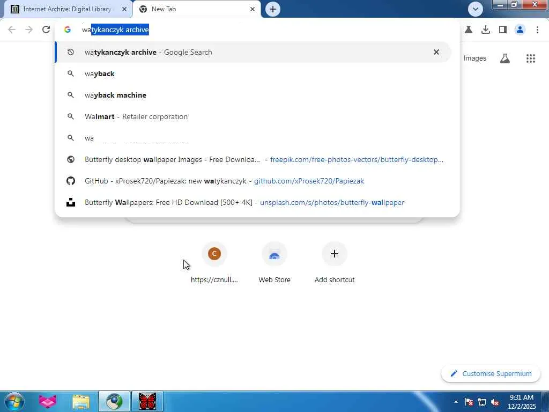549x412 pixels.
Task: Select the watykanczyk archive Google Search suggestion
Action: [253, 52]
